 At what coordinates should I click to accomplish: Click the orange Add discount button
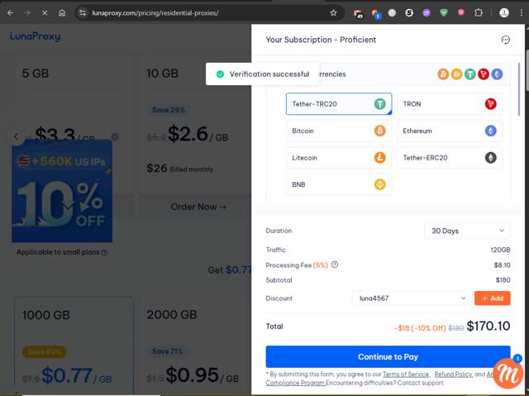pyautogui.click(x=493, y=298)
